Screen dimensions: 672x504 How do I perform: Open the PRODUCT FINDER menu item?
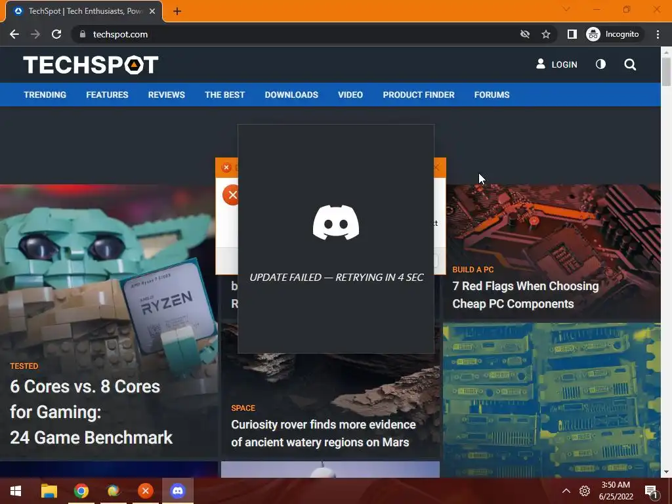(418, 94)
